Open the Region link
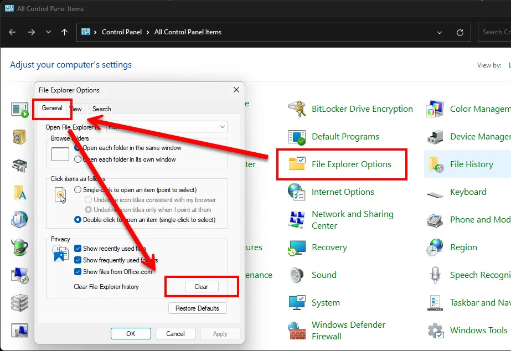This screenshot has width=511, height=351. coord(463,247)
